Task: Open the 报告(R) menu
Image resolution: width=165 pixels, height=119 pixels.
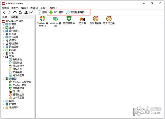Action: click(x=24, y=8)
